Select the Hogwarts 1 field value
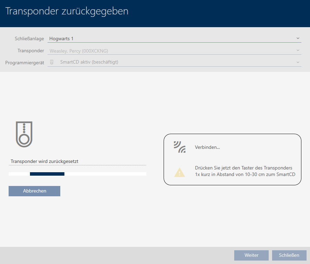This screenshot has height=264, width=310. (x=61, y=39)
